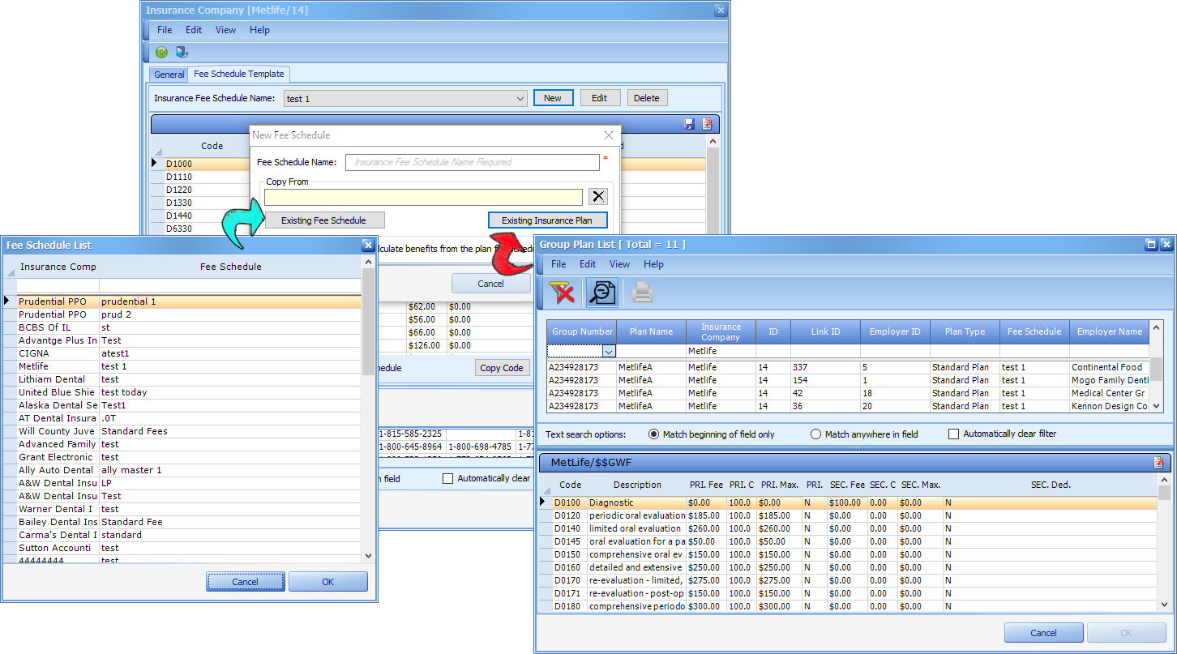The height and width of the screenshot is (654, 1177).
Task: Switch to Fee Schedule Template tab
Action: [x=239, y=74]
